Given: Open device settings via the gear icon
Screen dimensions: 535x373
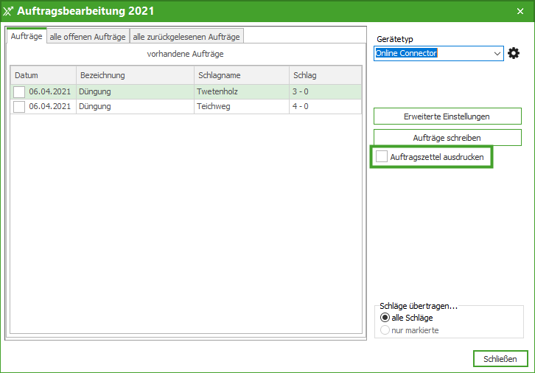Looking at the screenshot, I should [x=514, y=54].
